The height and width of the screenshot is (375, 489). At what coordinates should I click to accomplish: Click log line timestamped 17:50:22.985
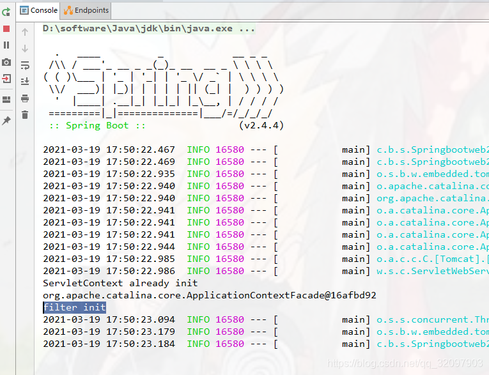pos(266,259)
